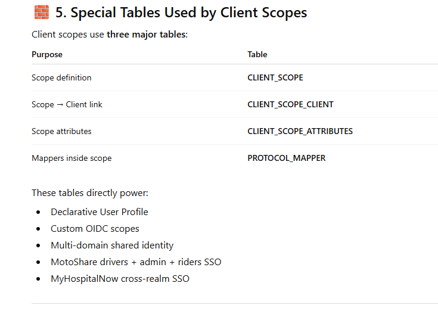Click the CLIENT_SCOPE_ATTRIBUTES table name
Screen dimensions: 438x314
pyautogui.click(x=300, y=131)
